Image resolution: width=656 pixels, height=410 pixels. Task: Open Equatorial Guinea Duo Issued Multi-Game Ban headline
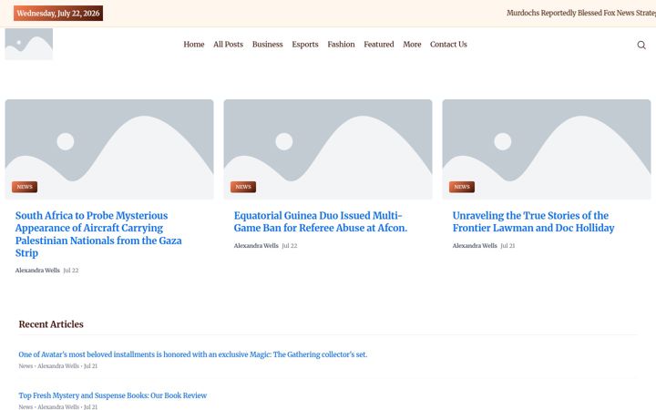321,221
